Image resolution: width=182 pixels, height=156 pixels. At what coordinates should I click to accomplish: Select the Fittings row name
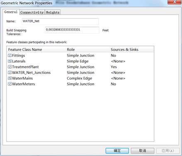tap(18, 56)
